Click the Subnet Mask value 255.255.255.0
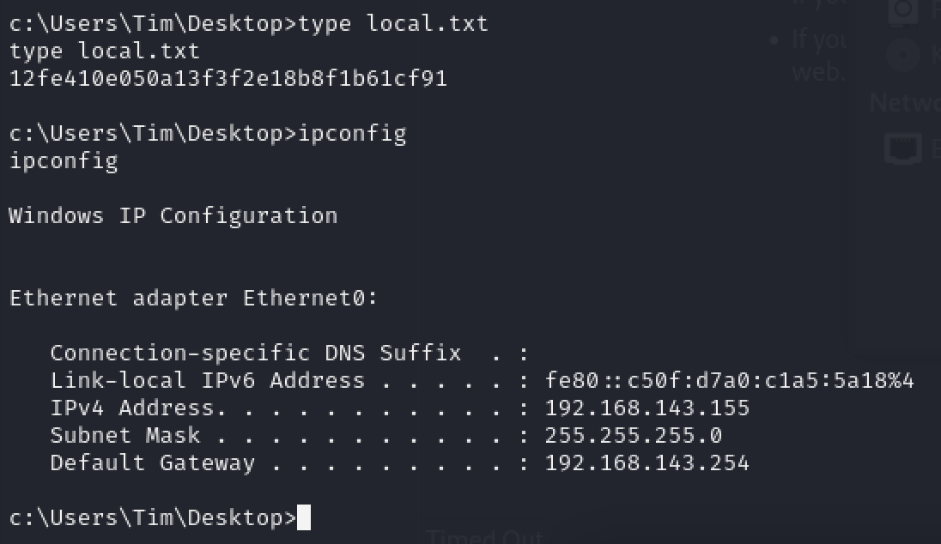 tap(633, 436)
